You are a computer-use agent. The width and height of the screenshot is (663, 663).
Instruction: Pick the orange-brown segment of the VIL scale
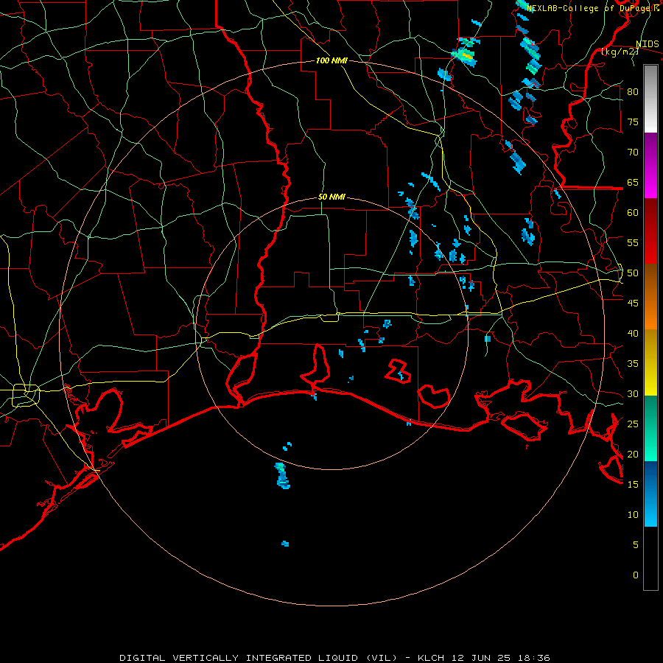pos(650,296)
